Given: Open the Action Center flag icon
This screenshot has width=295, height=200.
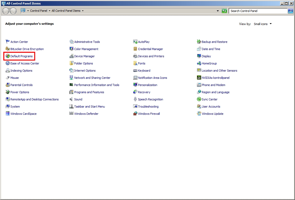Looking at the screenshot, I should tap(7, 42).
